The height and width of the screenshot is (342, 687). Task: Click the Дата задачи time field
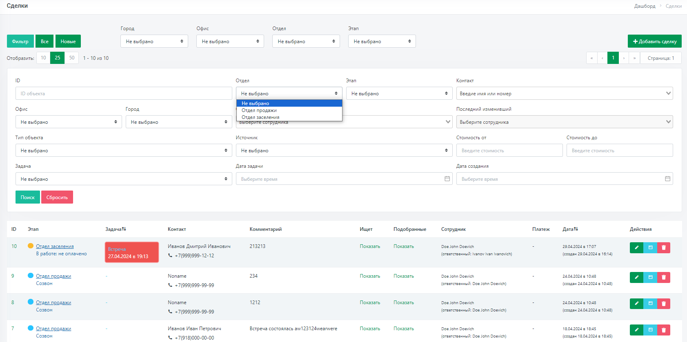(x=344, y=179)
